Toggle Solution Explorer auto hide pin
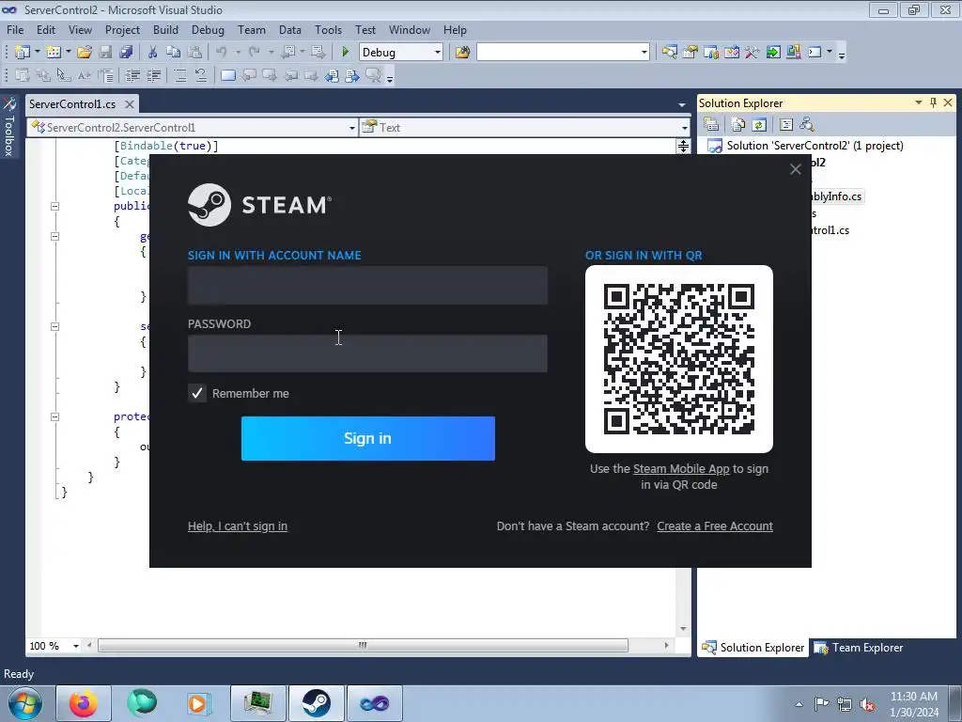This screenshot has height=722, width=962. click(x=933, y=102)
